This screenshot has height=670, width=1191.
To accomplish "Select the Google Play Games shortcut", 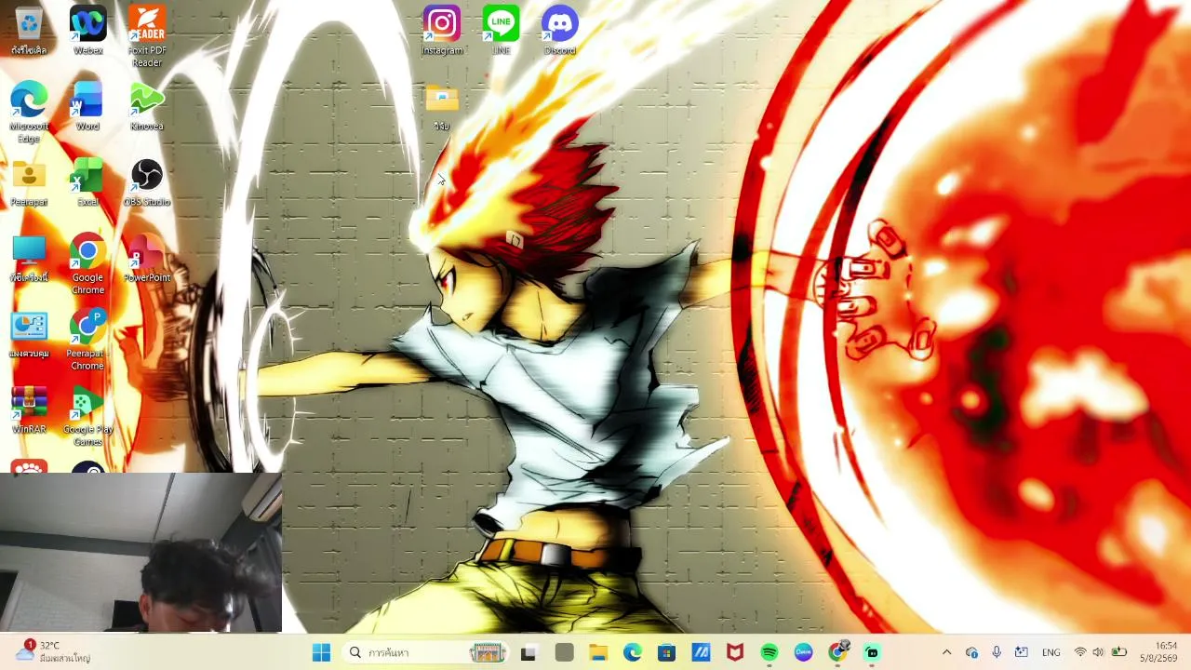I will [87, 416].
